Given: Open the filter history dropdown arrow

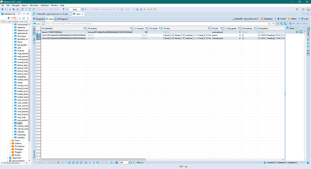Looking at the screenshot, I should (273, 24).
